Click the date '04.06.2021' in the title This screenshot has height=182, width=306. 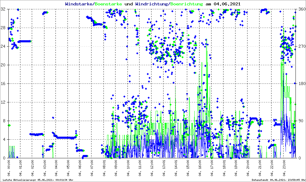click(x=227, y=4)
